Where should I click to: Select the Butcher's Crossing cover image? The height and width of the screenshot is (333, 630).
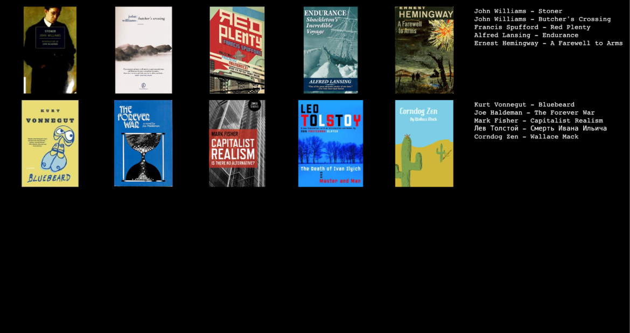[x=143, y=50]
